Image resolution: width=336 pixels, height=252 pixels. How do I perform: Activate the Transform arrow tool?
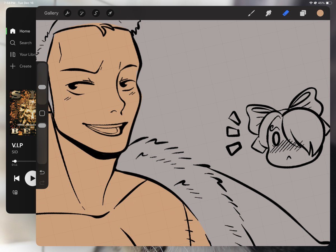click(x=110, y=13)
